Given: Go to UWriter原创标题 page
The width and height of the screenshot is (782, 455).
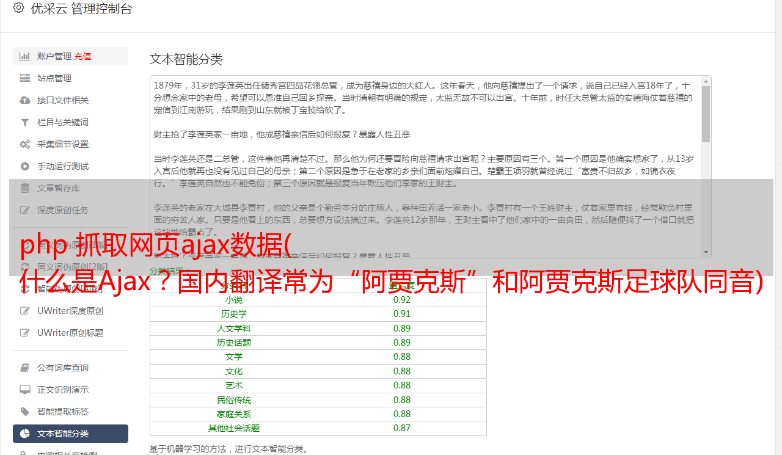Looking at the screenshot, I should (70, 333).
